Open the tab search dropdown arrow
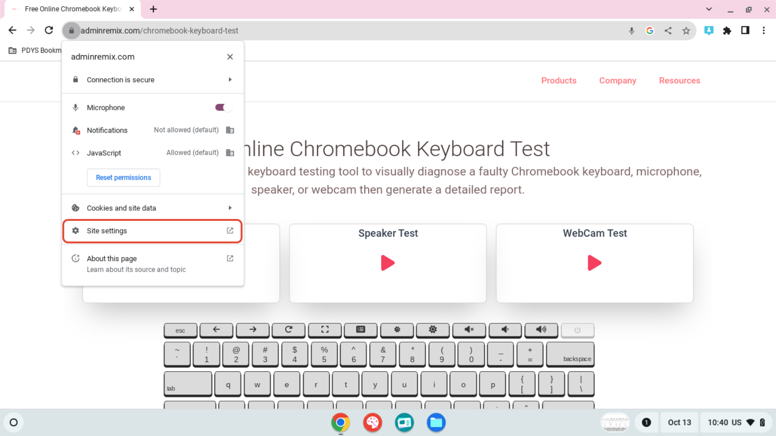Image resolution: width=776 pixels, height=436 pixels. [709, 9]
